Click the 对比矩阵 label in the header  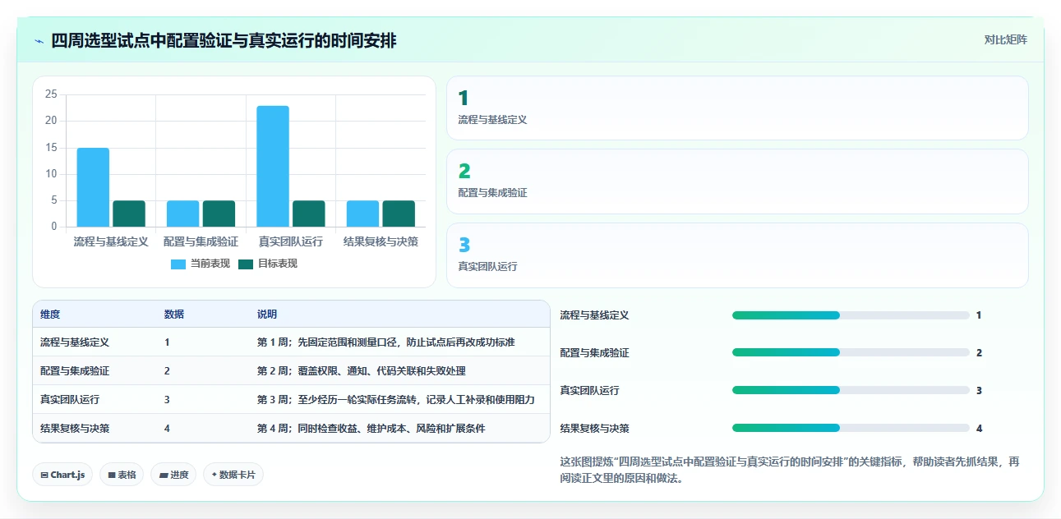1005,39
